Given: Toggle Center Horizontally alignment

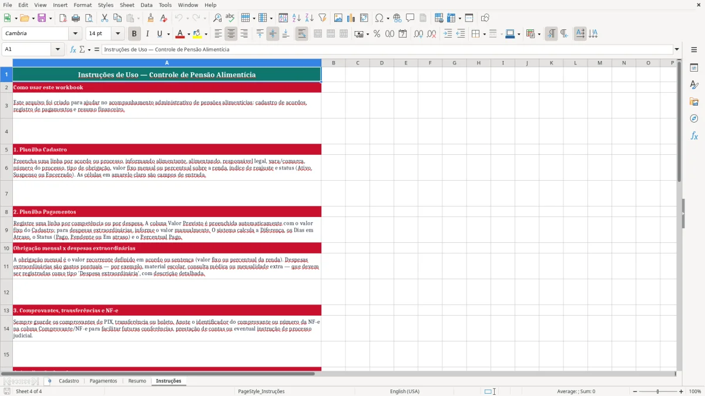Looking at the screenshot, I should click(x=231, y=34).
